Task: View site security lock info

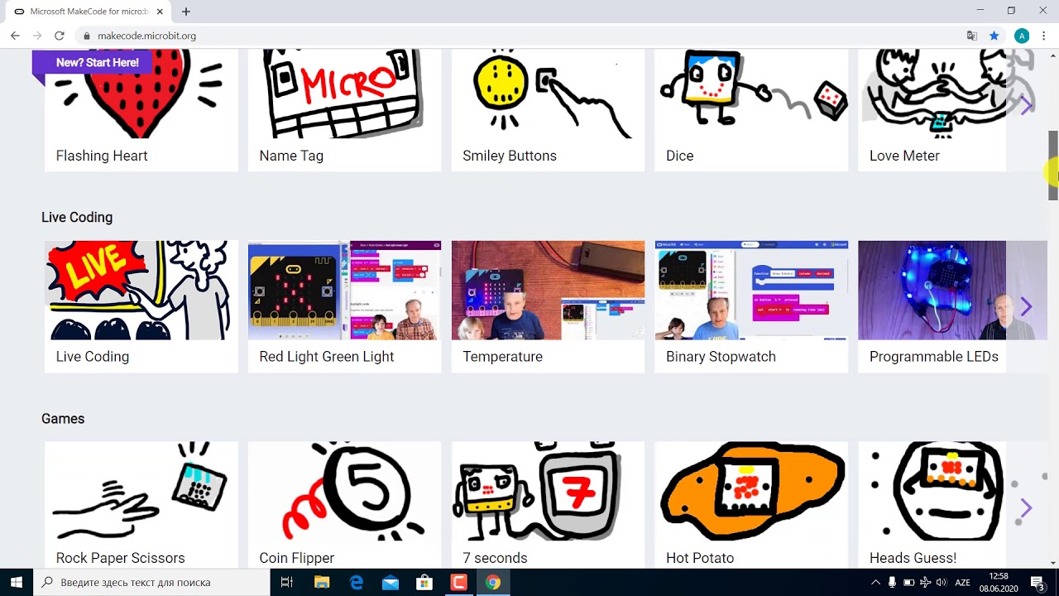Action: click(x=86, y=36)
